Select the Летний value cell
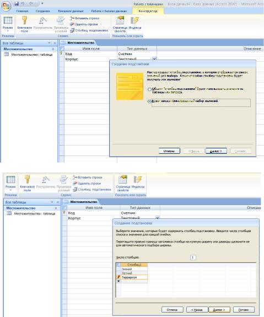This screenshot has width=264, height=317. 134,273
